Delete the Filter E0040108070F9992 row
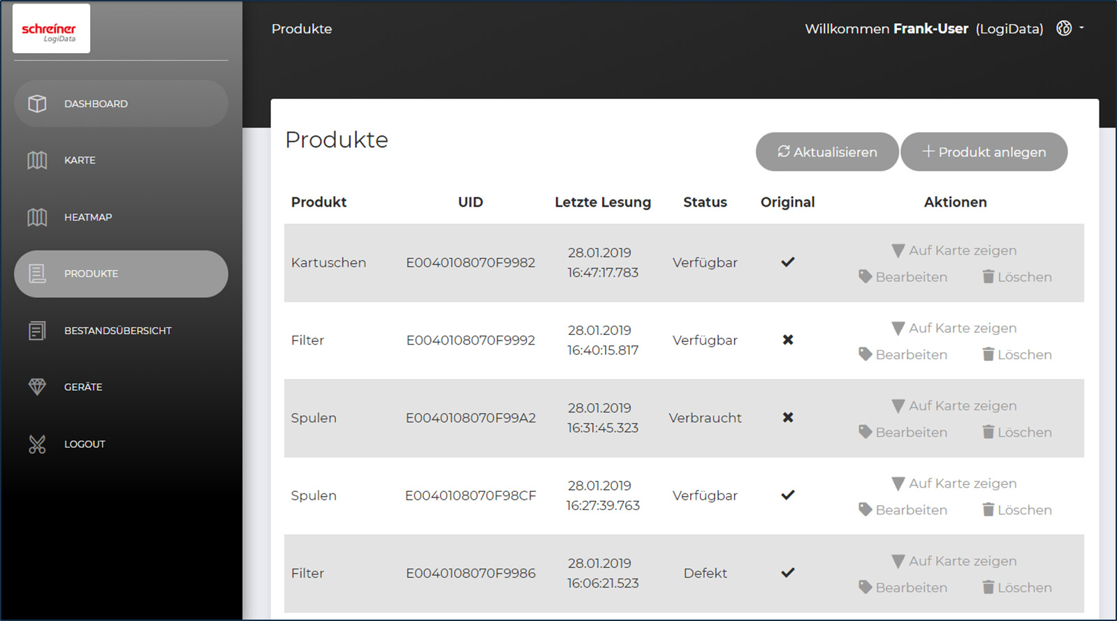Screen dimensions: 1117x621 click(1017, 354)
